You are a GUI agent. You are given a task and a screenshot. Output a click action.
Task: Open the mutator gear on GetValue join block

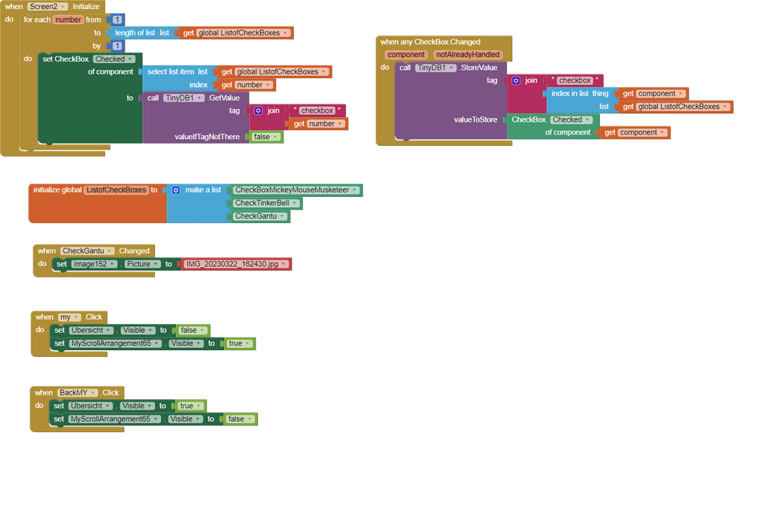pyautogui.click(x=257, y=110)
